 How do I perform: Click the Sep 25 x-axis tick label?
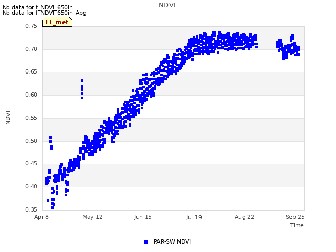pos(295,217)
